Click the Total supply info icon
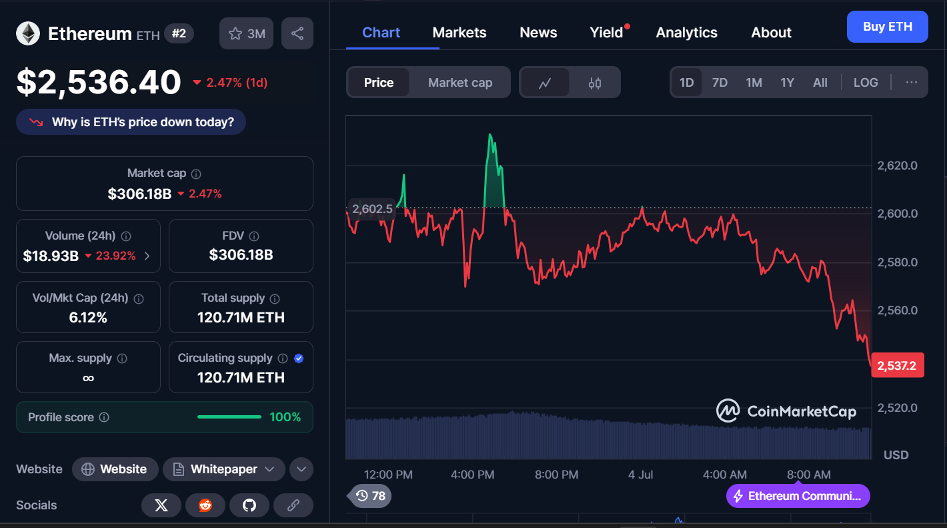 tap(275, 298)
